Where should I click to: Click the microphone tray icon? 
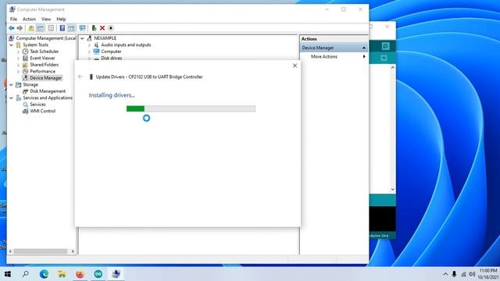coord(454,274)
